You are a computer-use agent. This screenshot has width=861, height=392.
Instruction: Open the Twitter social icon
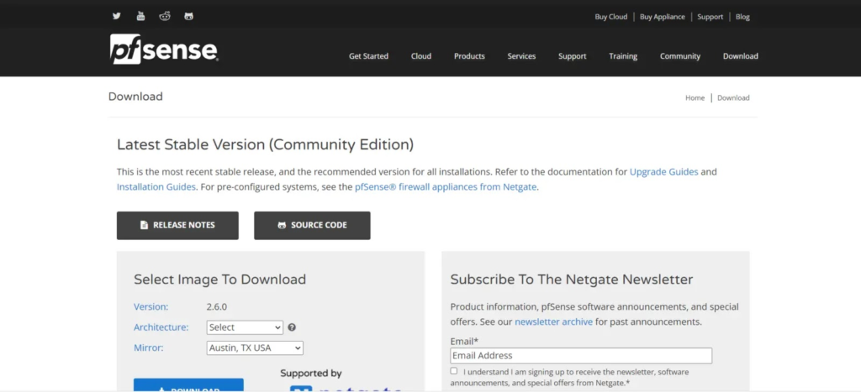(116, 16)
